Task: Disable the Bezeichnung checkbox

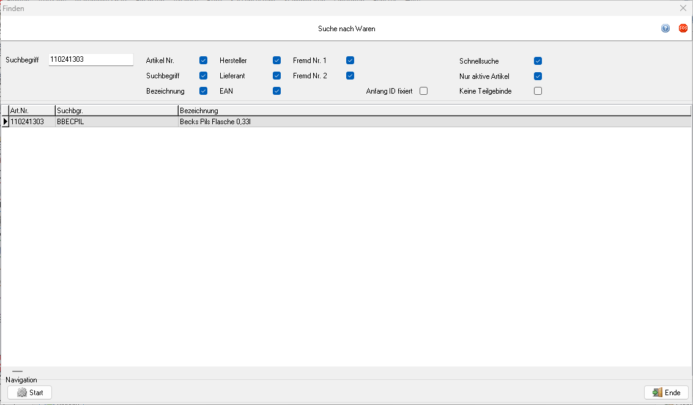Action: pos(204,91)
